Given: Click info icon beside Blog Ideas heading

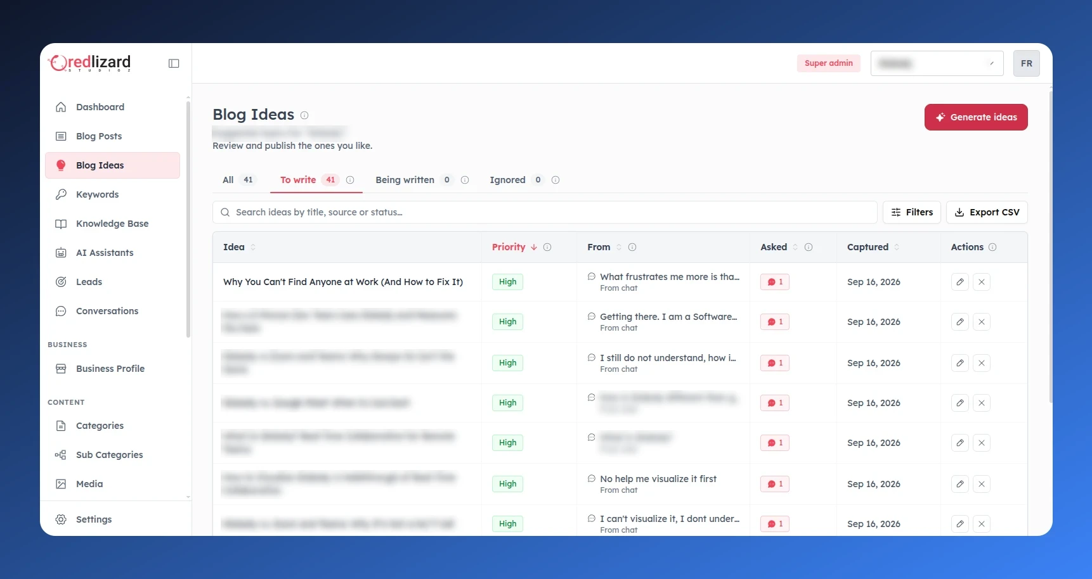Looking at the screenshot, I should (304, 115).
